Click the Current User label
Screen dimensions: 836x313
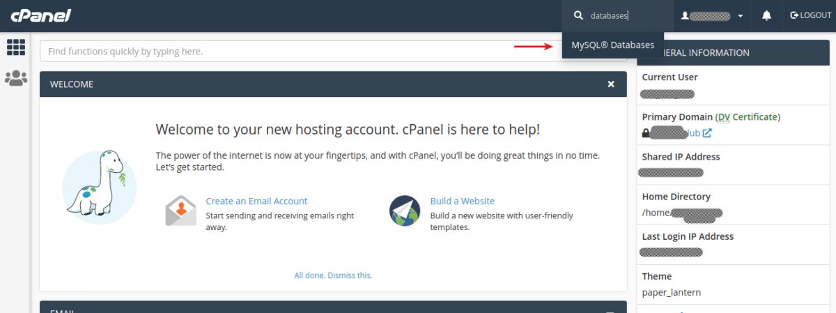(x=669, y=77)
